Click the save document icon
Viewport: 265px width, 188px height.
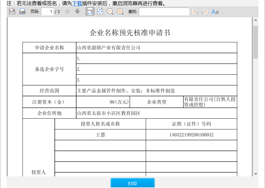(x=12, y=12)
